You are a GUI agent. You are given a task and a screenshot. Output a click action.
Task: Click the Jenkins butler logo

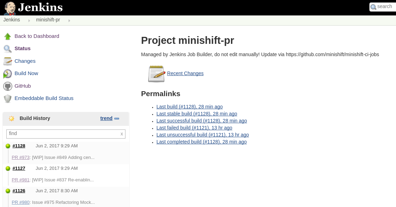(x=10, y=8)
